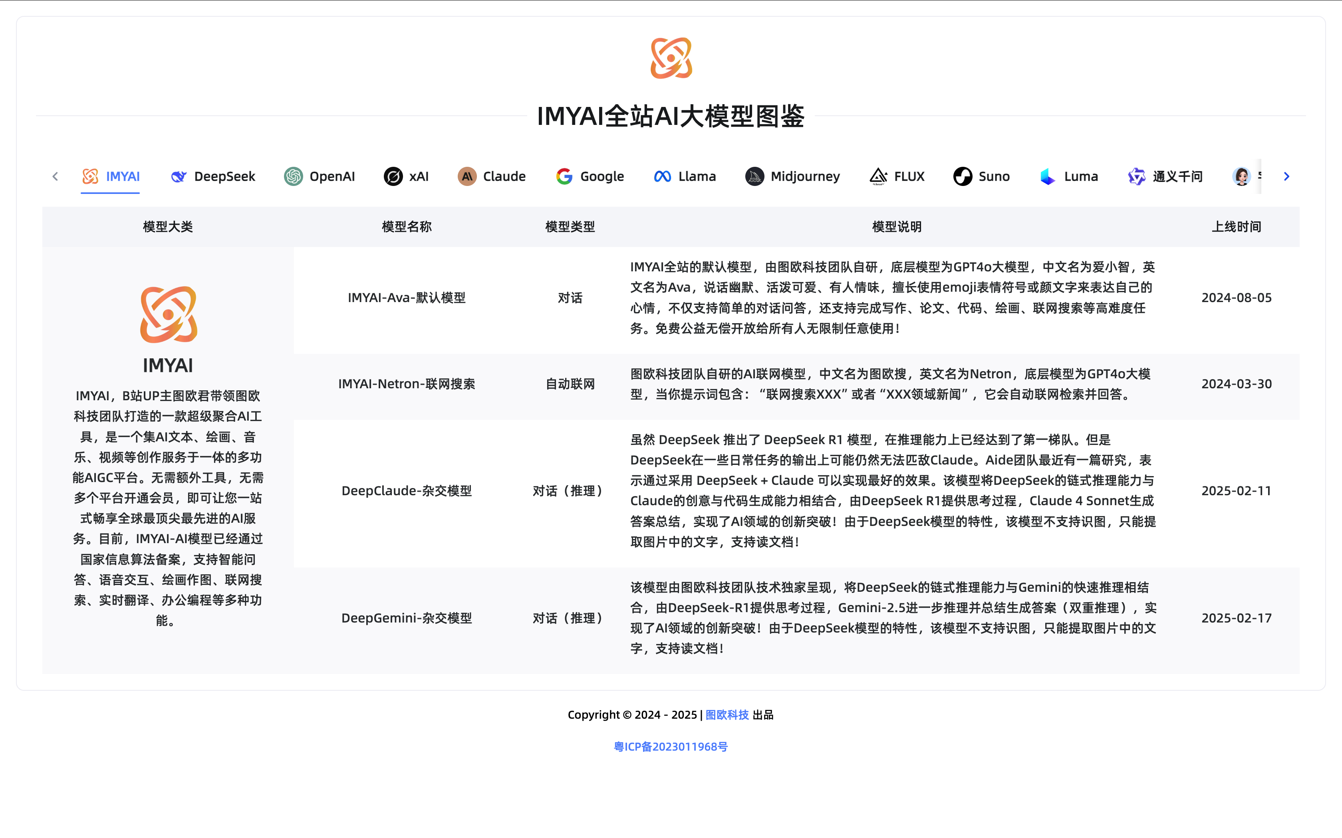Click the Google G icon

click(x=564, y=176)
